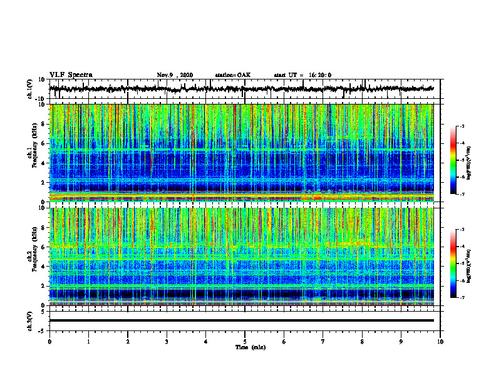Click the lower color bar's log(PSD) unit label
The image size is (496, 383).
(x=469, y=266)
